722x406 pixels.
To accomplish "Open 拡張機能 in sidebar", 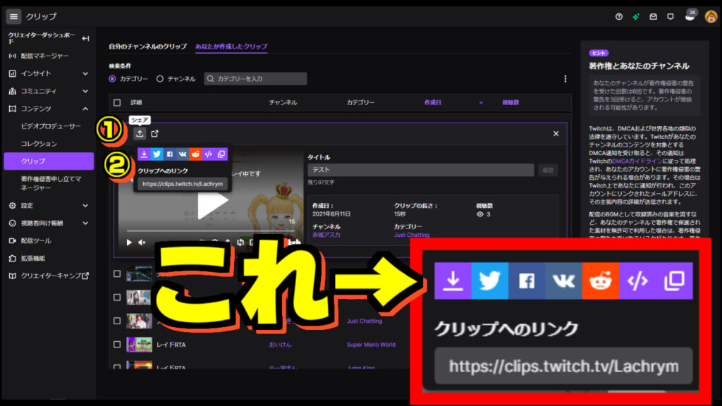I will click(32, 258).
